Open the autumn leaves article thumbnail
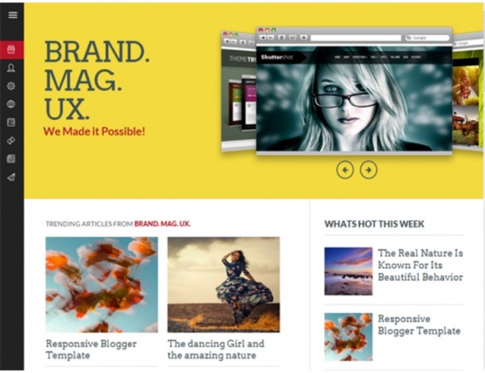 [x=102, y=285]
